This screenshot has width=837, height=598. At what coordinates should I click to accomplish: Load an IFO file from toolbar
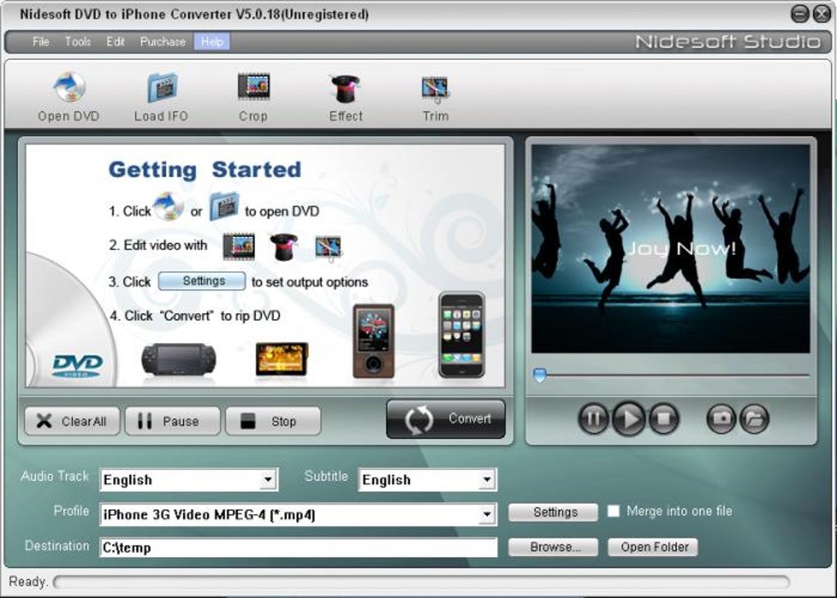(x=161, y=97)
